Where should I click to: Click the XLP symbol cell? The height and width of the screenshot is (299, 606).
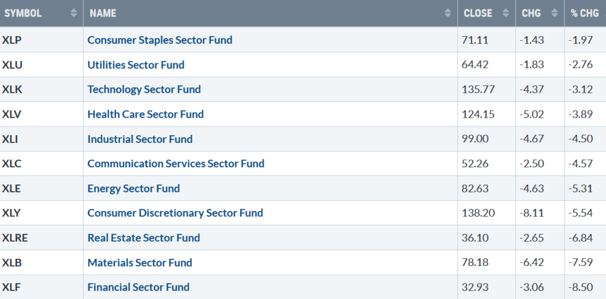(12, 40)
